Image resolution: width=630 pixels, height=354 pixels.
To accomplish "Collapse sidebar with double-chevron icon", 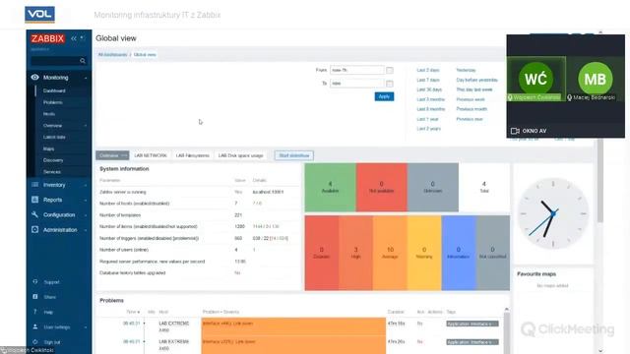I will point(74,38).
